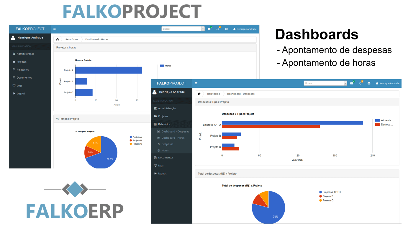This screenshot has width=413, height=232.
Task: Click Projetos folder icon in Horas window sidebar
Action: (14, 62)
